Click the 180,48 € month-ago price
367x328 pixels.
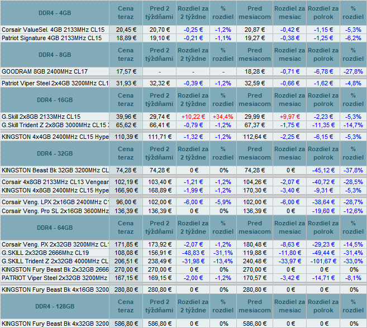pos(255,244)
